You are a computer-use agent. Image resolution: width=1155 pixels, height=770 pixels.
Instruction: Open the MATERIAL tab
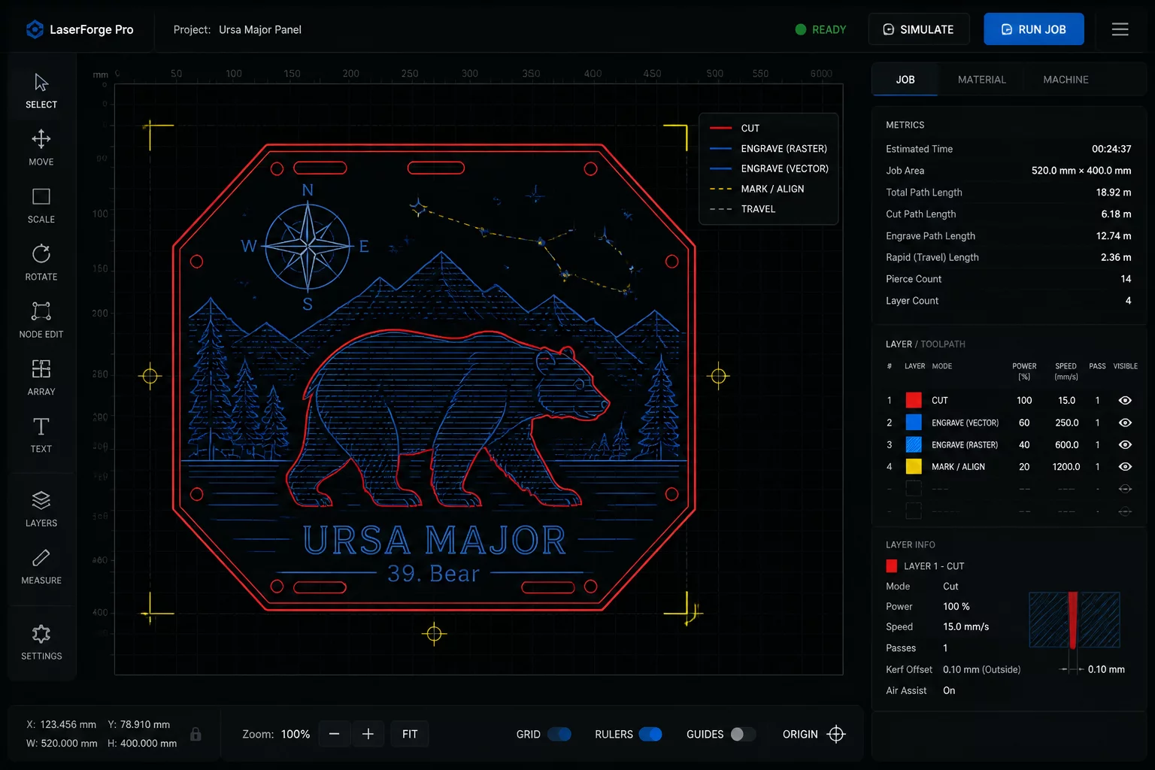(x=981, y=80)
